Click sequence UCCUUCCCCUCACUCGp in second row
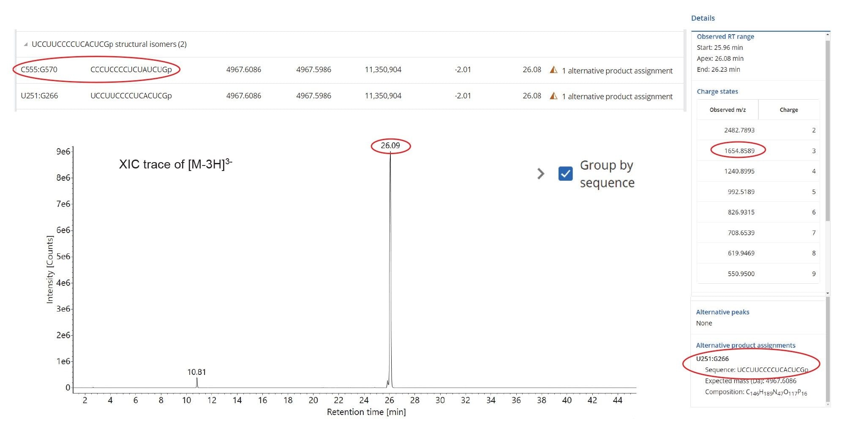 [x=131, y=96]
